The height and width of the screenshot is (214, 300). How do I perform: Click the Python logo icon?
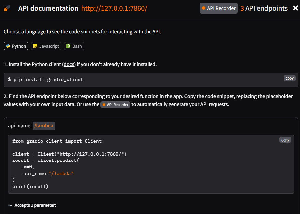pyautogui.click(x=8, y=46)
